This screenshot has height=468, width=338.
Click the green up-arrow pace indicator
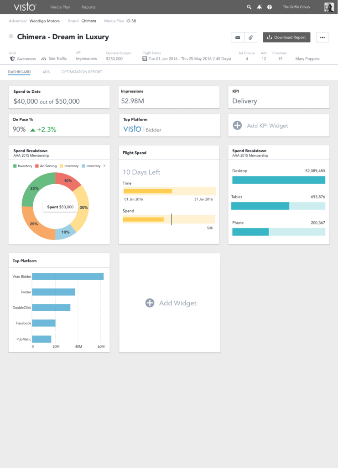tap(33, 130)
